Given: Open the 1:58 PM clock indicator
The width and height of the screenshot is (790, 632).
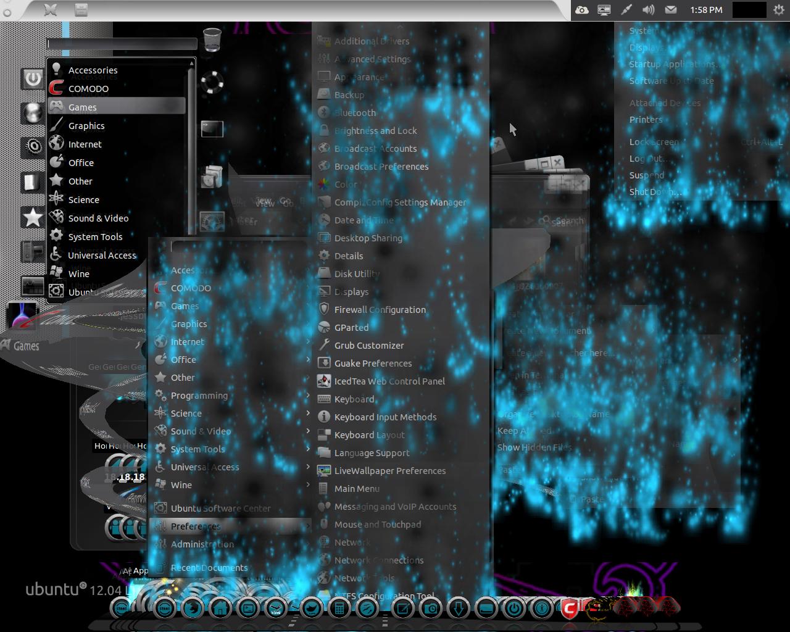Looking at the screenshot, I should [706, 10].
